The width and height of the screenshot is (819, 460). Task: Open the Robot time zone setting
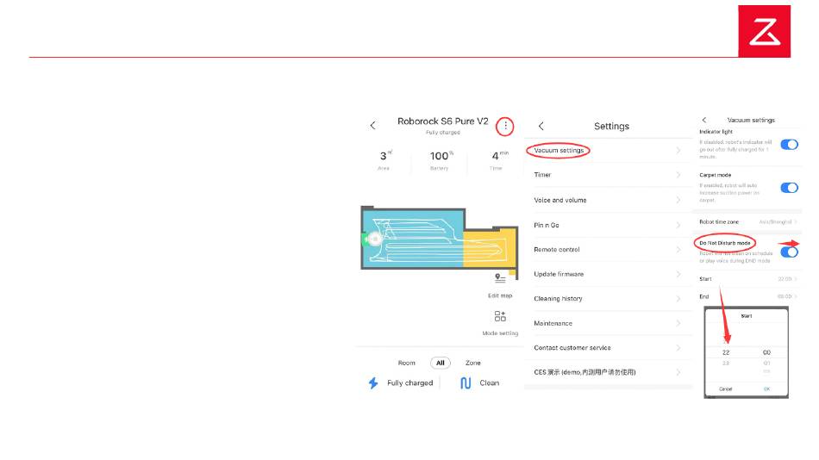[x=747, y=222]
